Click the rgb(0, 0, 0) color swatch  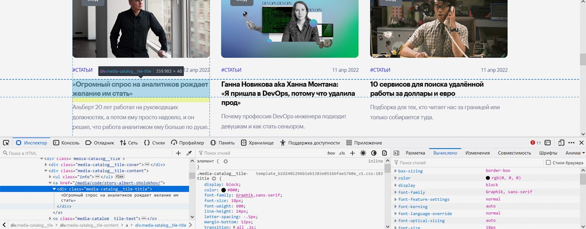click(x=488, y=178)
